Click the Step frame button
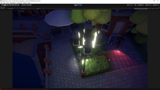Image resolution: width=160 pixels, height=90 pixels. point(81,5)
